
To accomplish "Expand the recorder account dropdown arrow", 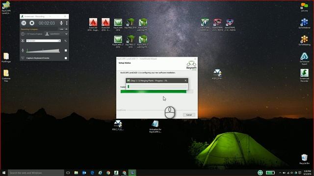I will (66, 34).
